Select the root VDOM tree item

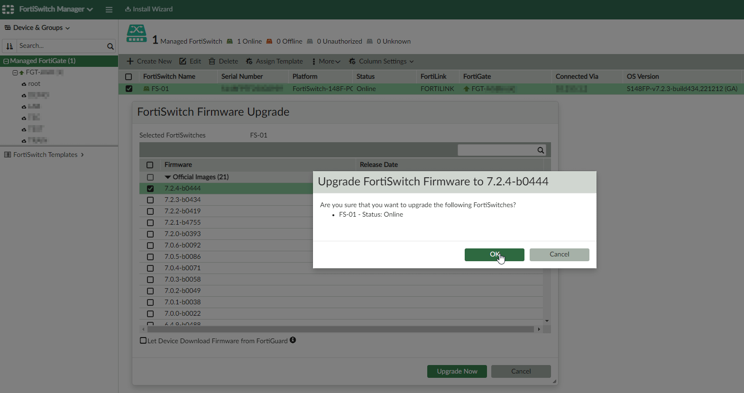coord(34,84)
